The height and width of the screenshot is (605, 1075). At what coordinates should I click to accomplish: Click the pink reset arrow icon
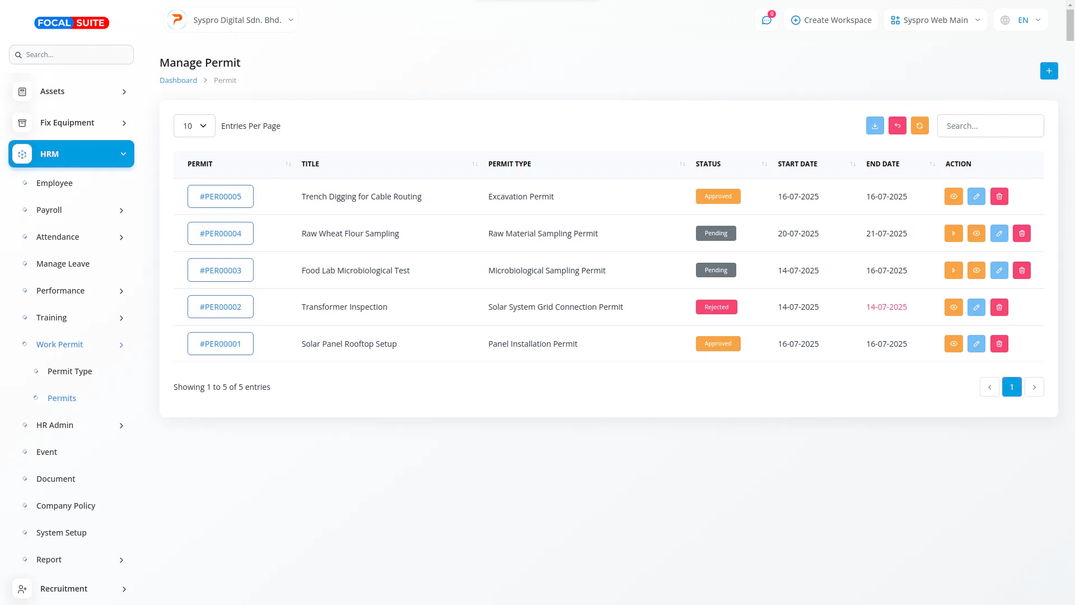pos(897,126)
